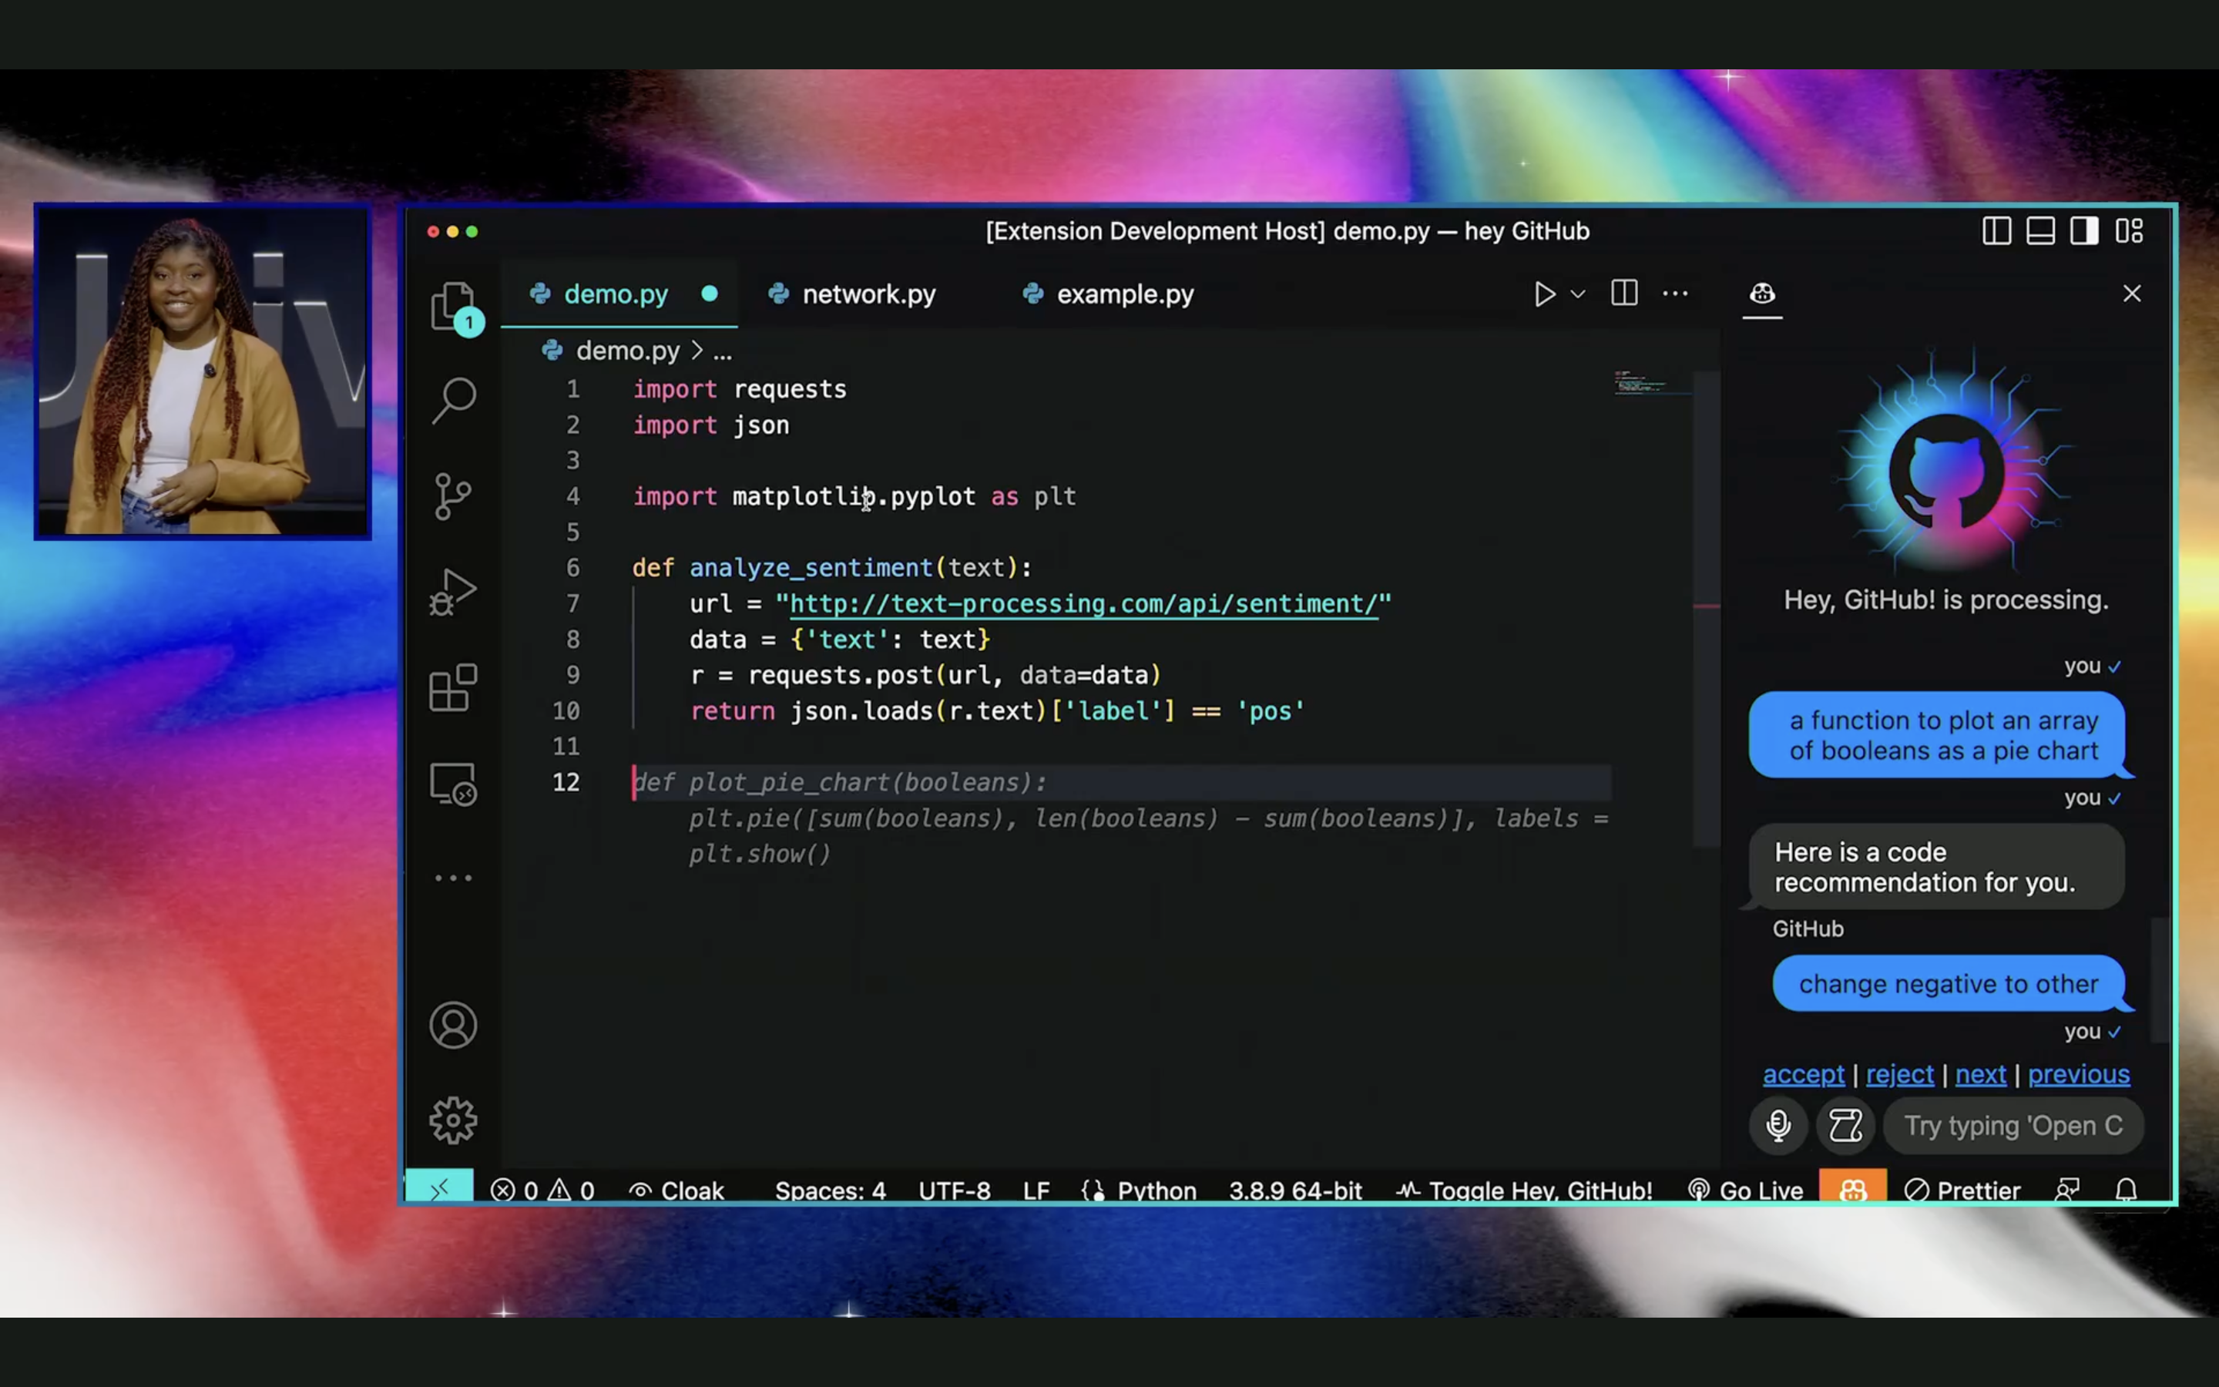Open Run and Debug view
Viewport: 2219px width, 1387px height.
(453, 593)
